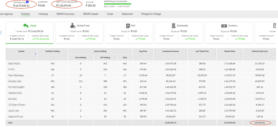Click total Notional Gain 1,54,314.26 in table

coord(260,123)
